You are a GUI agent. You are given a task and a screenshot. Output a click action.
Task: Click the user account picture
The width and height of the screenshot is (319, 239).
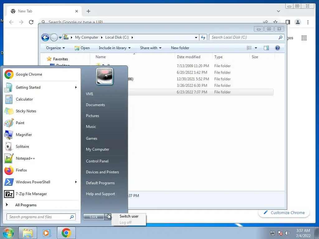(105, 76)
